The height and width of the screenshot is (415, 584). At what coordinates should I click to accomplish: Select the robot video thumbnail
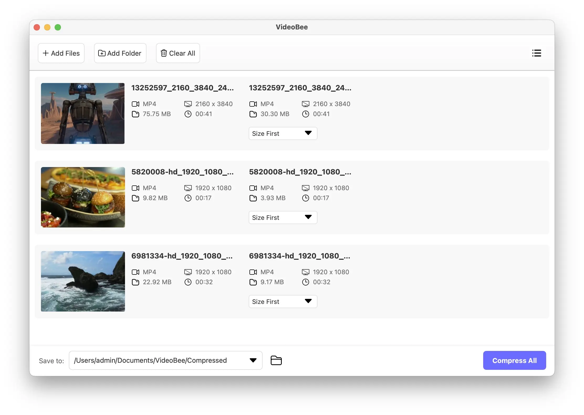(83, 113)
